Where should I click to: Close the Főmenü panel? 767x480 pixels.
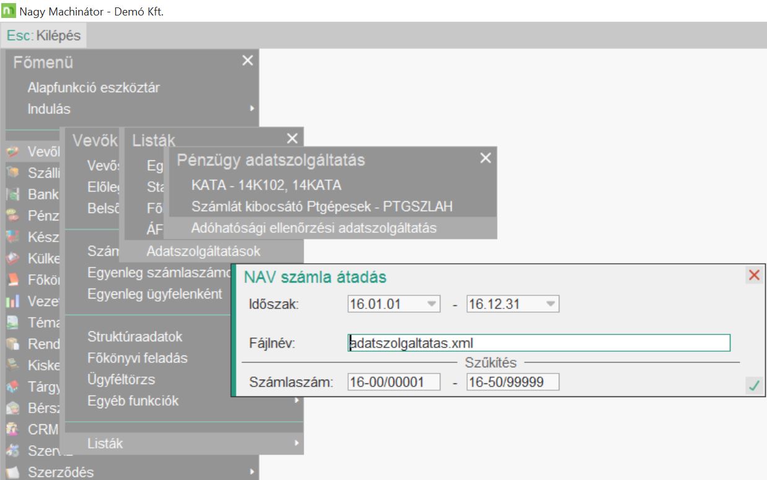(247, 60)
